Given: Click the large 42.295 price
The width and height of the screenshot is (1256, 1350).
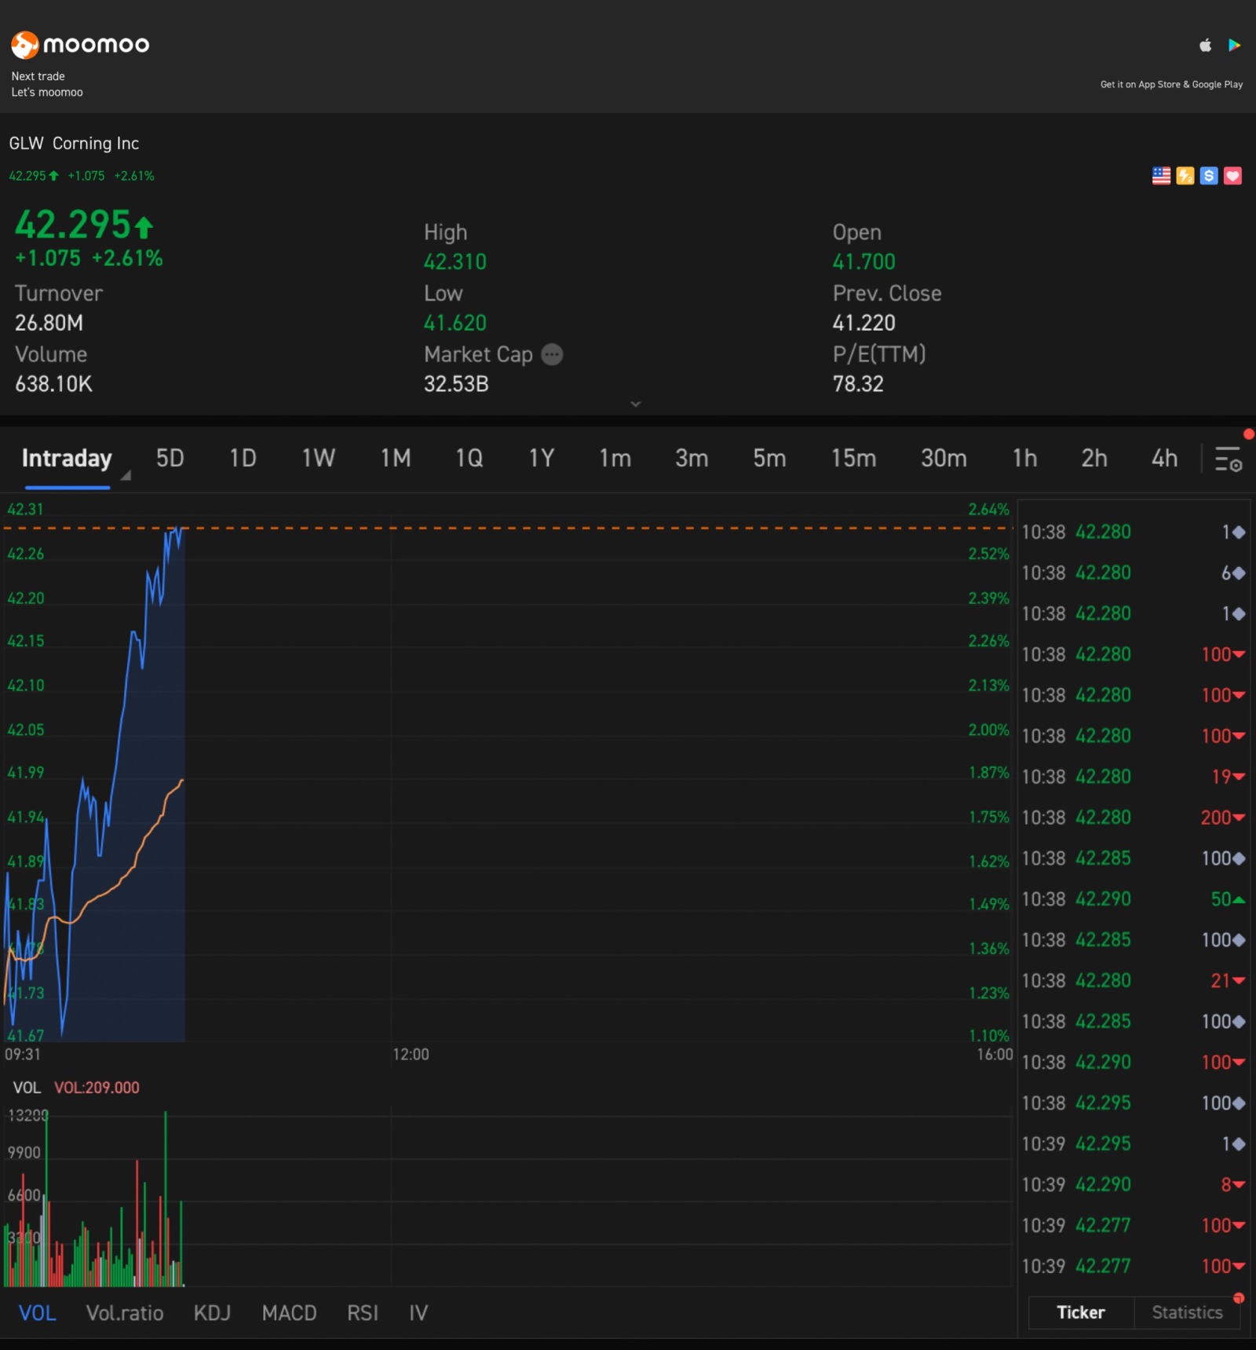Looking at the screenshot, I should point(84,225).
